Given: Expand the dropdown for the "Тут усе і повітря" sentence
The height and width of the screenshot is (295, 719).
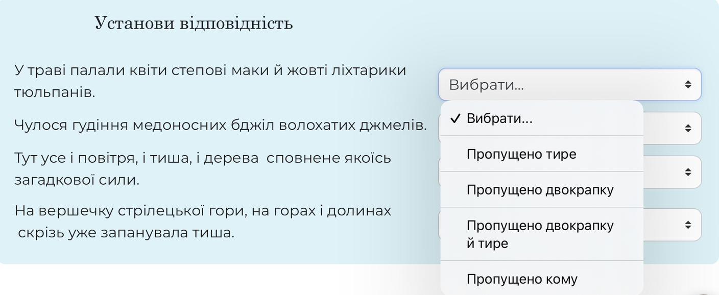Looking at the screenshot, I should pyautogui.click(x=688, y=172).
